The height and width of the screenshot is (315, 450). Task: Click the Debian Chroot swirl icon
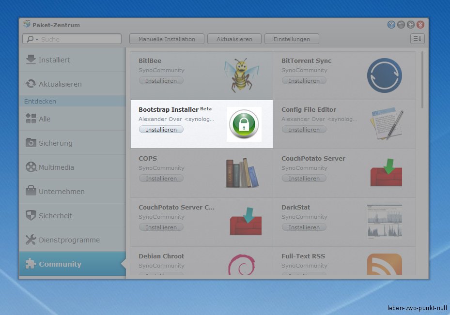242,264
